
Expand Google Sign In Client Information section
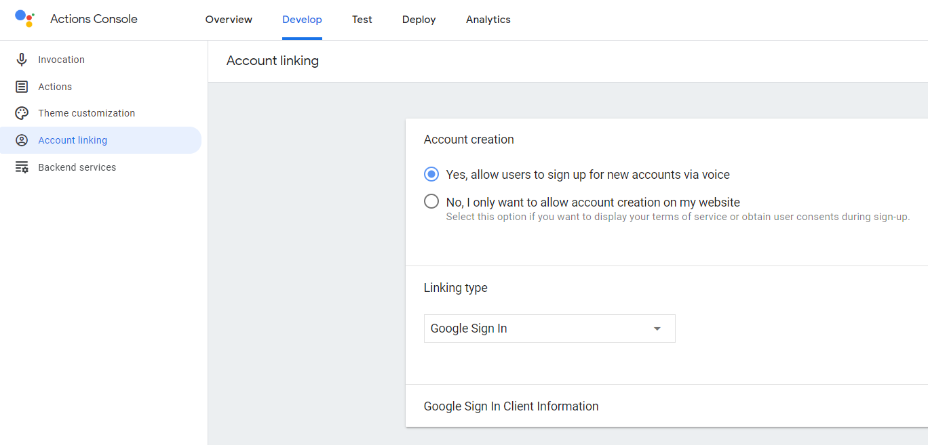511,406
